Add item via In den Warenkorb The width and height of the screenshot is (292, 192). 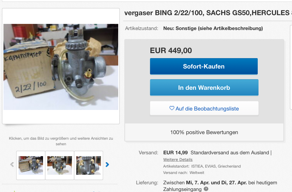(x=204, y=88)
